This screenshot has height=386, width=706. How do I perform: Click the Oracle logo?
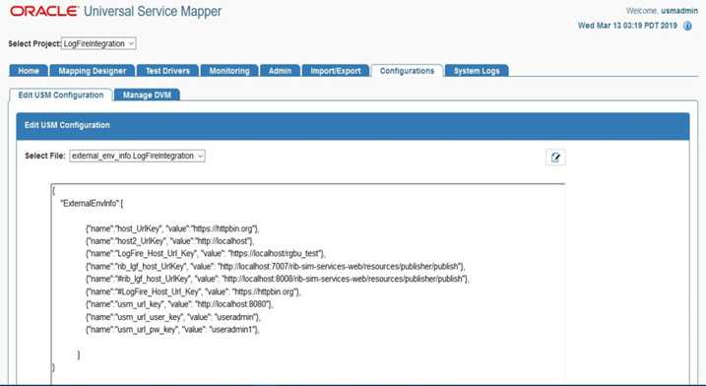44,11
